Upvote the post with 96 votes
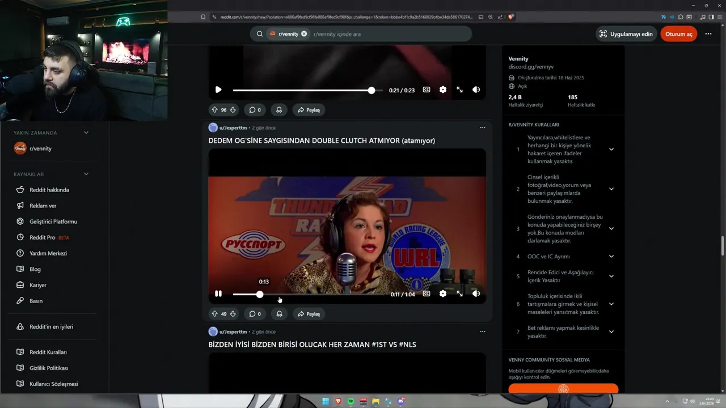Screen dimensions: 726x408 (x=214, y=110)
